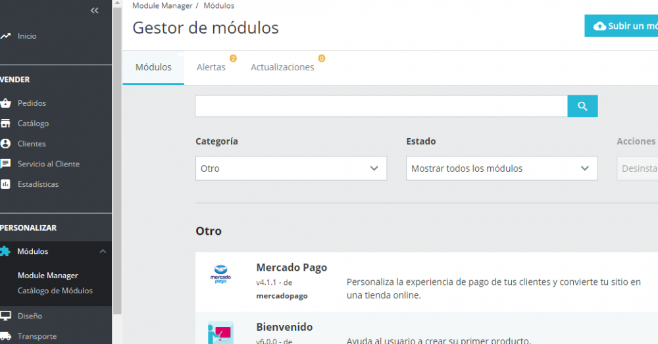Click the Módulos breadcrumb link
Screen dimensions: 658x344
[219, 6]
